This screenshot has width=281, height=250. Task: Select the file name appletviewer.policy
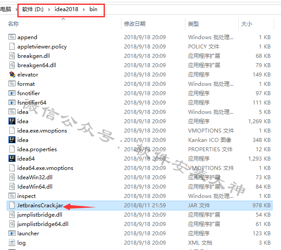(42, 46)
